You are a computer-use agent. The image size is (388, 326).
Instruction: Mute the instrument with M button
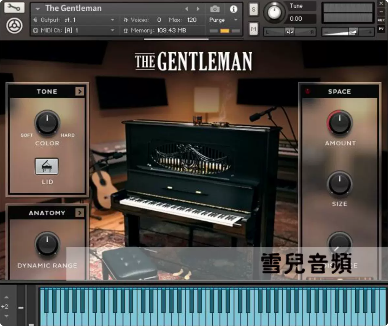(x=253, y=29)
